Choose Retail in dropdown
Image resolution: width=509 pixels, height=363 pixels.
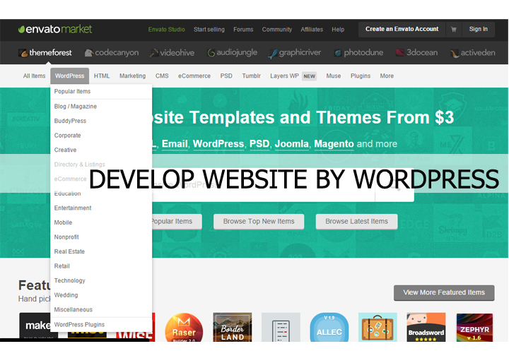[101, 266]
